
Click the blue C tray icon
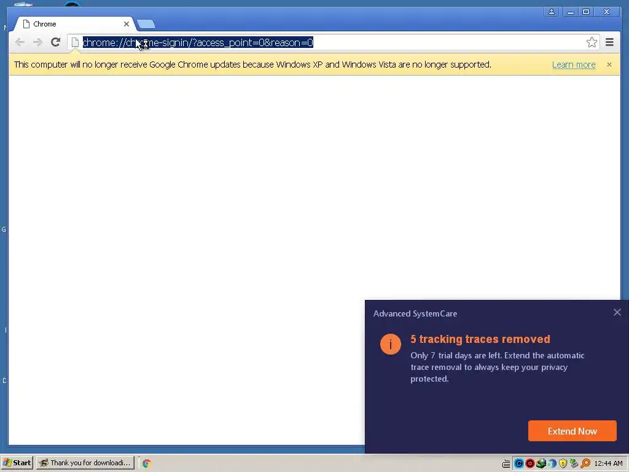pos(518,463)
